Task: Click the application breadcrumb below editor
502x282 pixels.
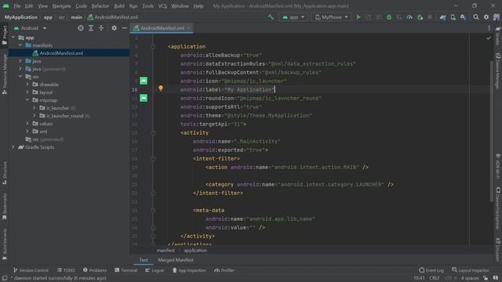Action: click(x=195, y=251)
